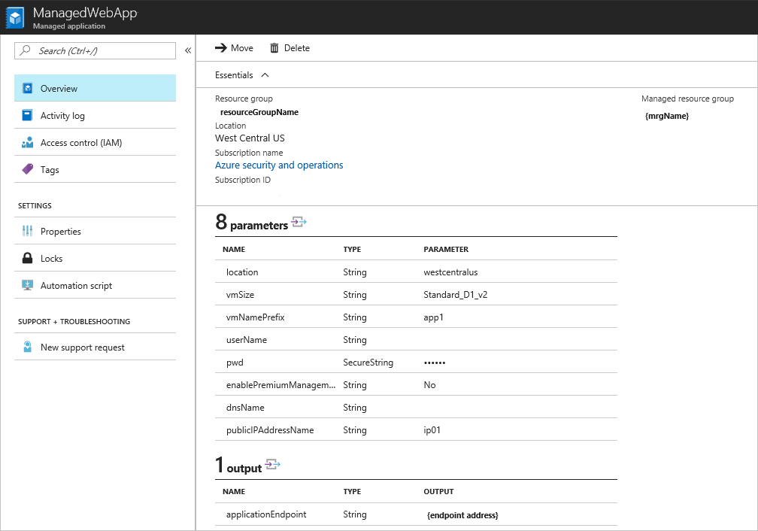Image resolution: width=758 pixels, height=531 pixels.
Task: Click the ManagedWebApp cube icon in header
Action: [17, 18]
